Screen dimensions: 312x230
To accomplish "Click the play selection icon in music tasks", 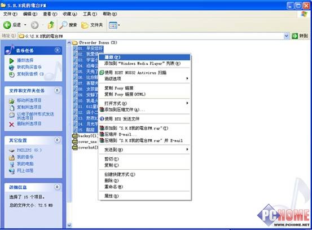I will click(x=11, y=61).
